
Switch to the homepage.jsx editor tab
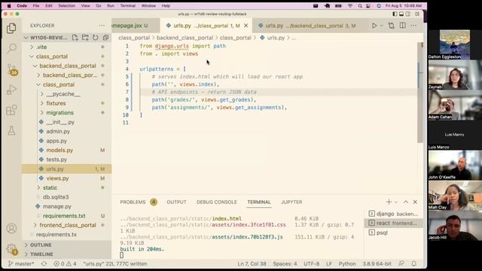[136, 26]
